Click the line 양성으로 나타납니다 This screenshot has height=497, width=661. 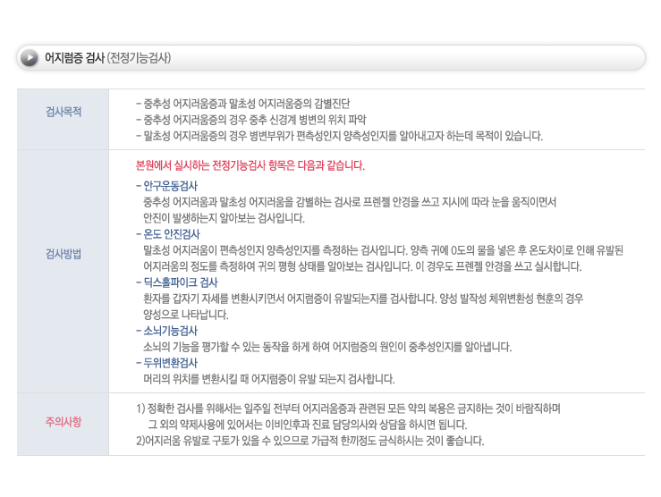tap(186, 315)
